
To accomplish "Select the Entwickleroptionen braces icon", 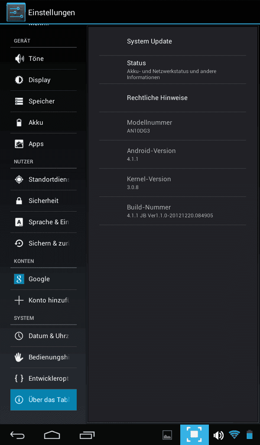I will (19, 379).
